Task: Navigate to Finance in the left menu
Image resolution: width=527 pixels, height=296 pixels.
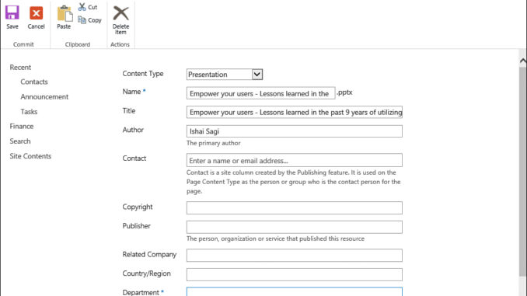Action: pyautogui.click(x=22, y=127)
